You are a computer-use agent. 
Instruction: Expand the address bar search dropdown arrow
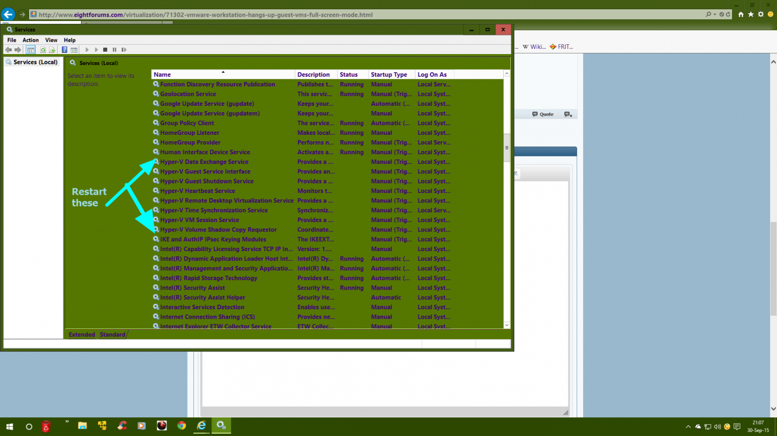point(715,15)
